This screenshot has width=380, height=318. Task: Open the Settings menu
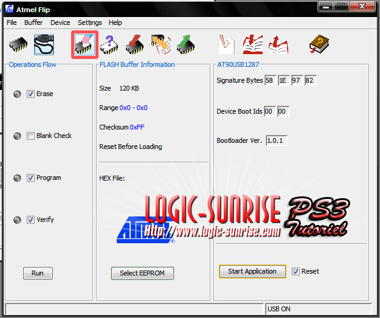coord(89,22)
